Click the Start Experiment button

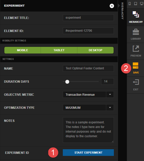click(88, 153)
